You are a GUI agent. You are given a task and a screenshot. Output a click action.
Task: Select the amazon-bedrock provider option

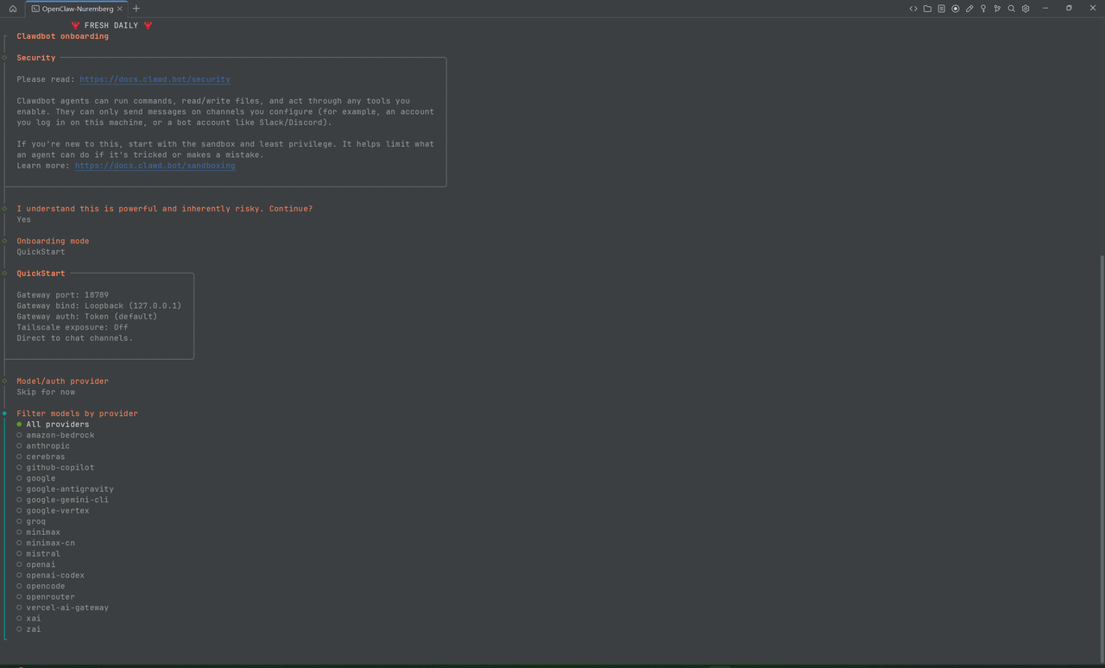point(55,435)
